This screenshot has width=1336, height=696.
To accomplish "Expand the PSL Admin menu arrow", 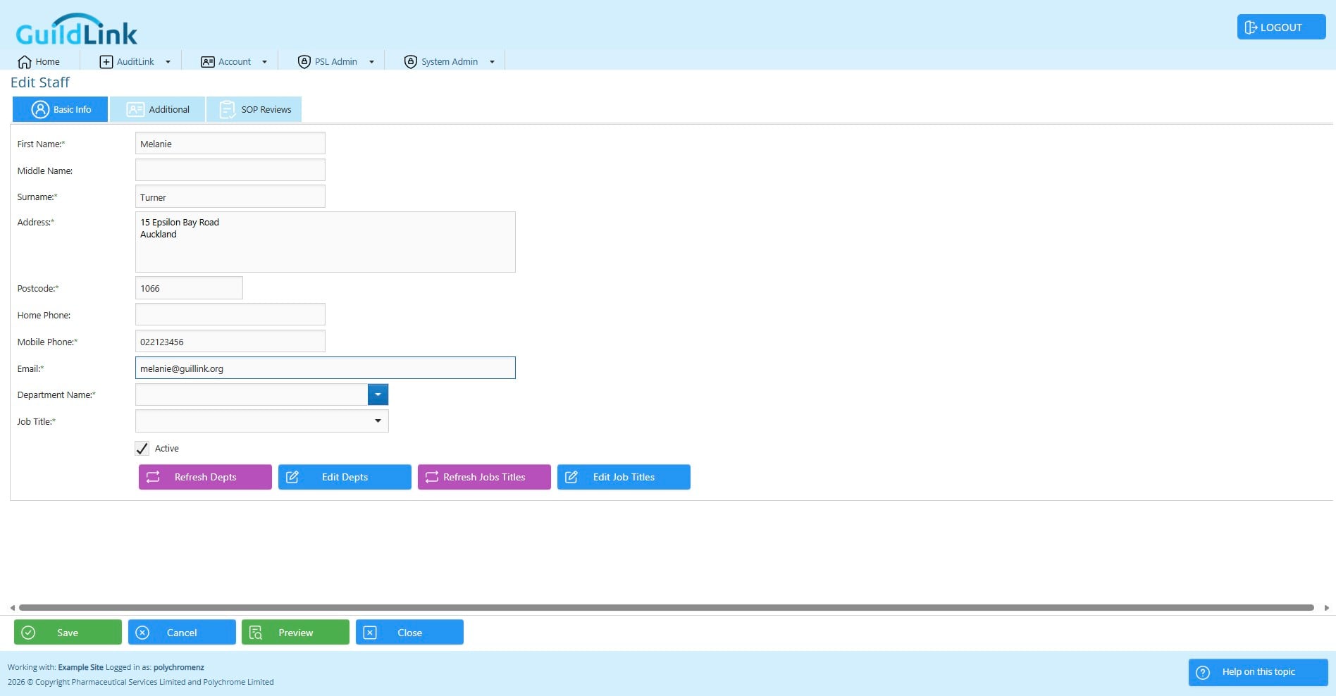I will coord(371,62).
